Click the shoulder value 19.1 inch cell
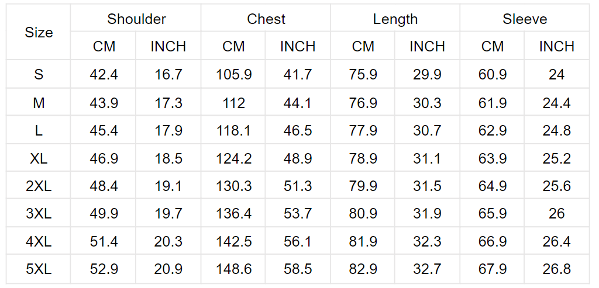 pos(168,185)
